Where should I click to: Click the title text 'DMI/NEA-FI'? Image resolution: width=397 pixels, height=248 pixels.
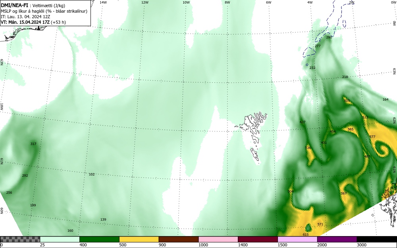point(14,5)
